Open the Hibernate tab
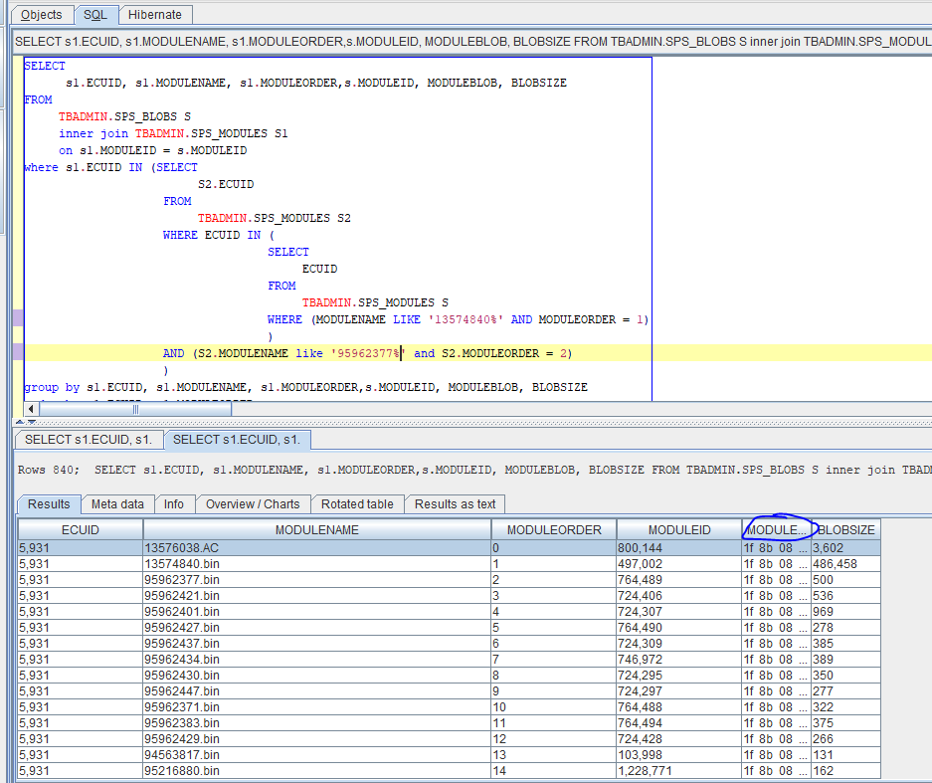The width and height of the screenshot is (932, 783). pos(154,14)
